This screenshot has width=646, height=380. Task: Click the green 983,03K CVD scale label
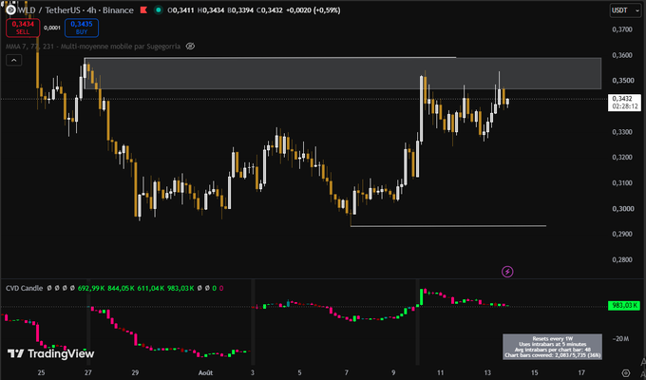624,305
